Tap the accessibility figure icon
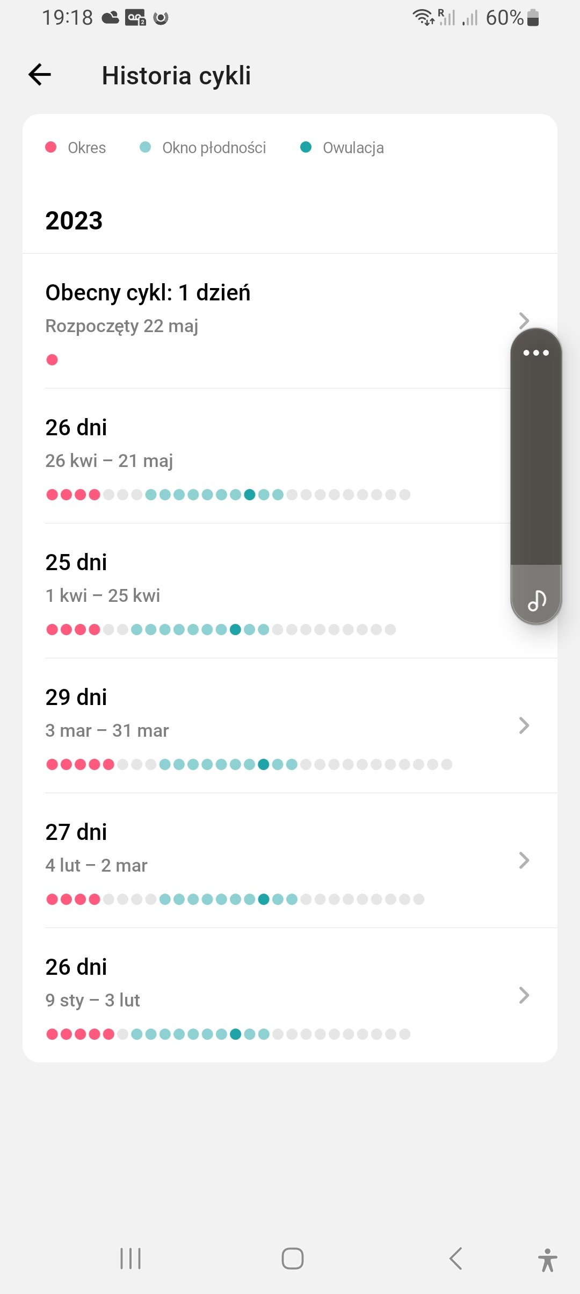Viewport: 580px width, 1294px height. 547,1259
